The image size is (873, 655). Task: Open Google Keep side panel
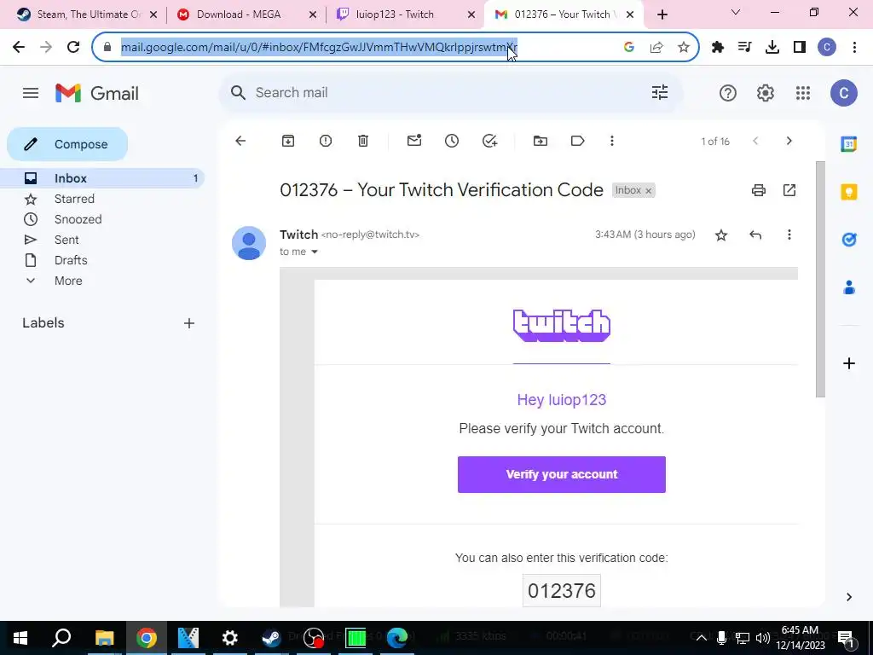coord(848,192)
